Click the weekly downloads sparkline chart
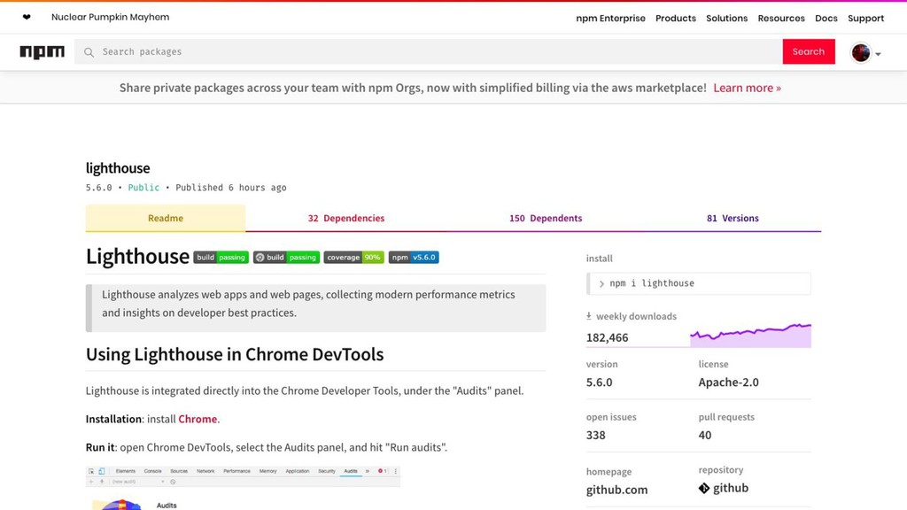The image size is (907, 510). 750,336
